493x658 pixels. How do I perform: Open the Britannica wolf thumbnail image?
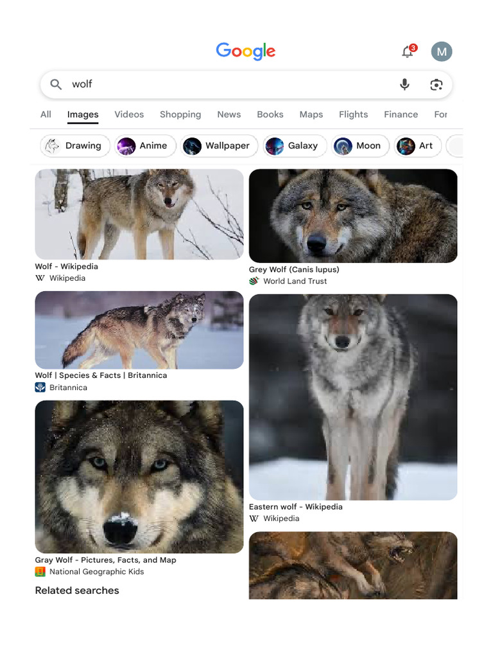139,330
